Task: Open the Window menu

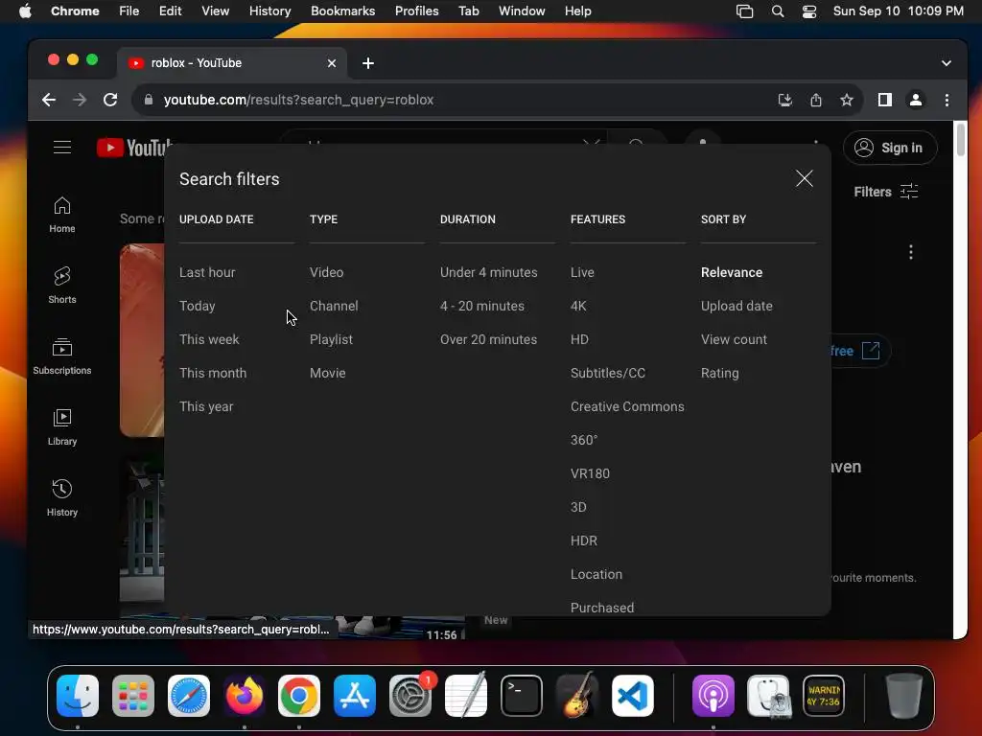Action: [x=522, y=11]
